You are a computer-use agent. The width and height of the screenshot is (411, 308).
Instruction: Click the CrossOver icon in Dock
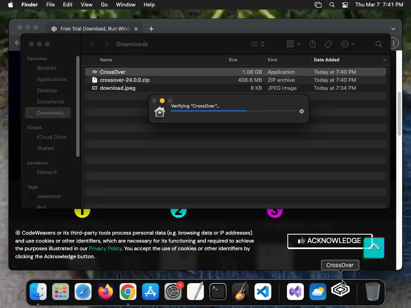pyautogui.click(x=340, y=290)
